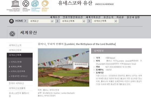
Task: Click the 위치 label in details
Action: [98, 61]
